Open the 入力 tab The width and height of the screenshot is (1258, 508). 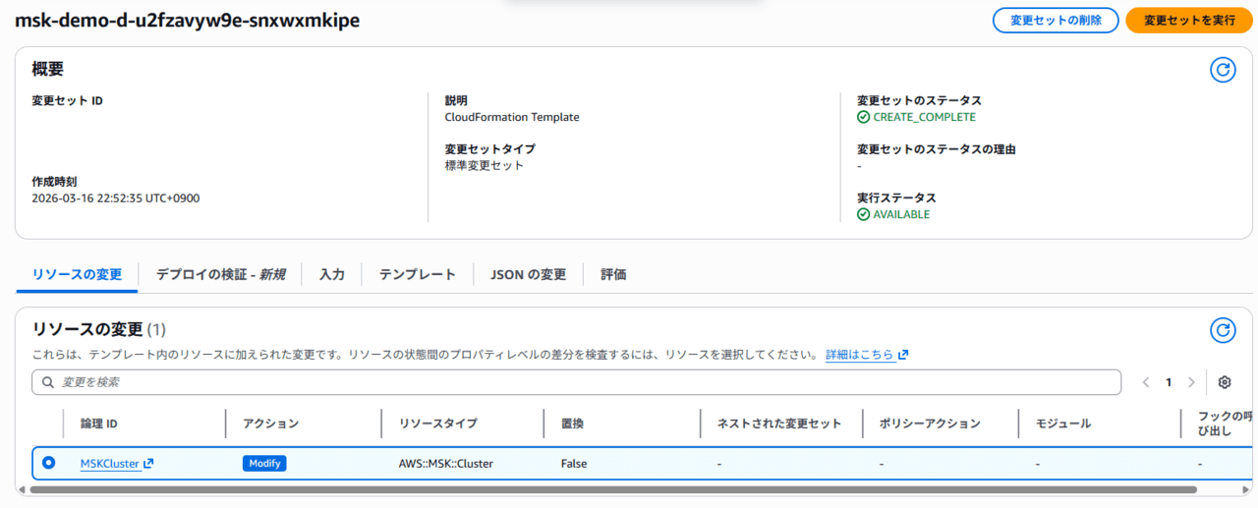(x=332, y=274)
